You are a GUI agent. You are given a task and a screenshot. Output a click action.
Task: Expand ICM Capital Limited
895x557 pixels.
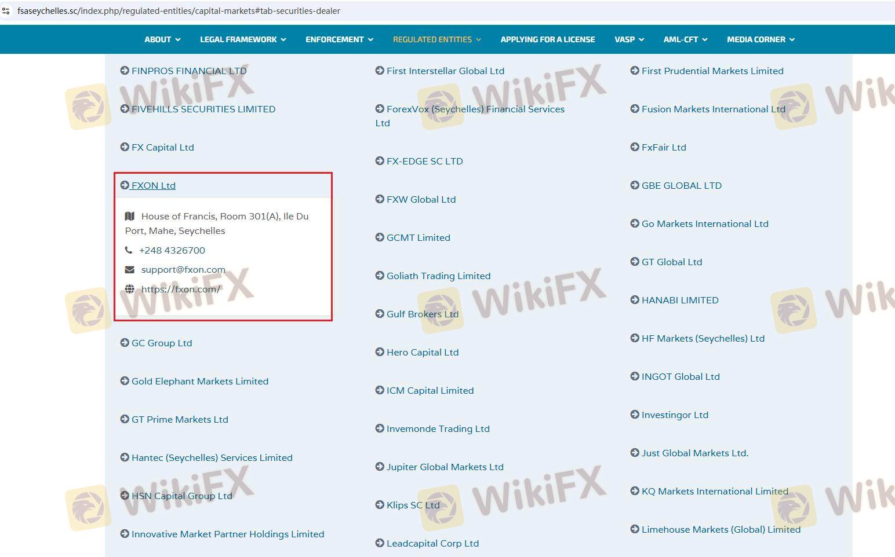click(x=424, y=390)
